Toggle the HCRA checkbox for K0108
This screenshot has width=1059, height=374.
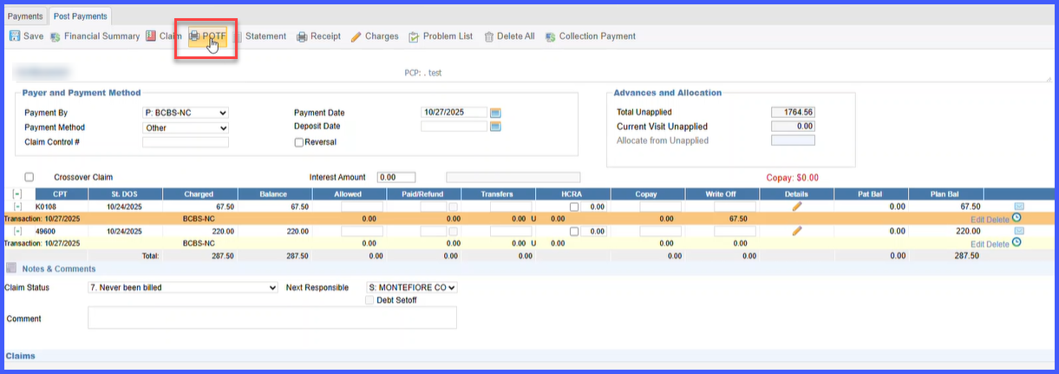(x=573, y=207)
